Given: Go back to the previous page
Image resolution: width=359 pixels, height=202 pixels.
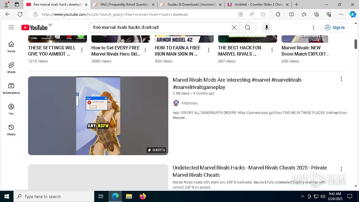Looking at the screenshot, I should (8, 14).
